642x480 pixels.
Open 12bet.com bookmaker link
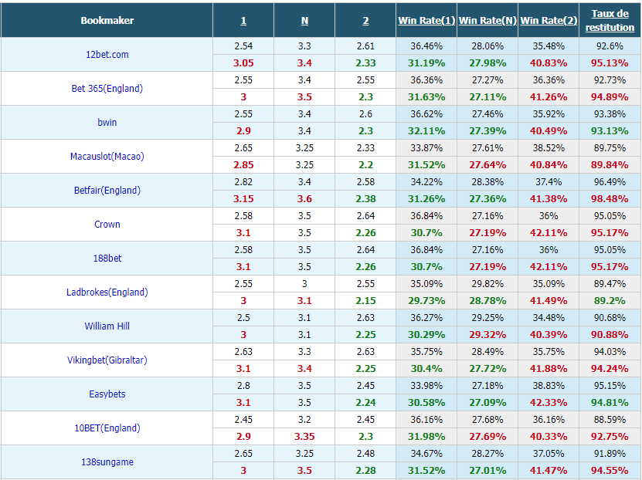[107, 54]
